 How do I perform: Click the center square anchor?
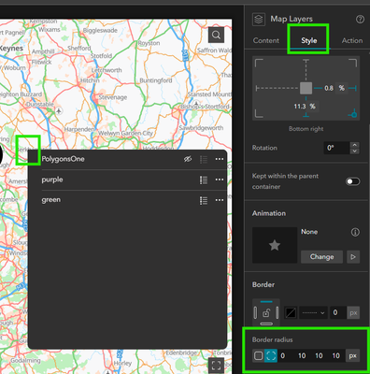pos(306,88)
